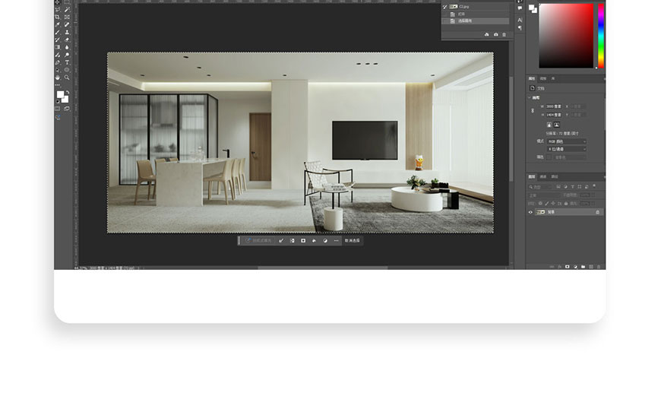Create new snapshot with camera icon
The height and width of the screenshot is (396, 661).
[495, 34]
